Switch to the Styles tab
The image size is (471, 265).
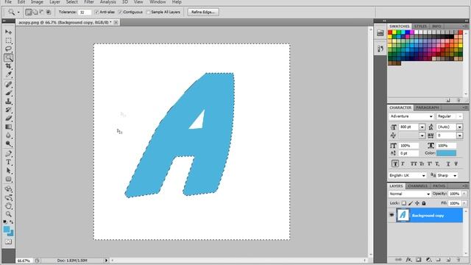pos(420,26)
